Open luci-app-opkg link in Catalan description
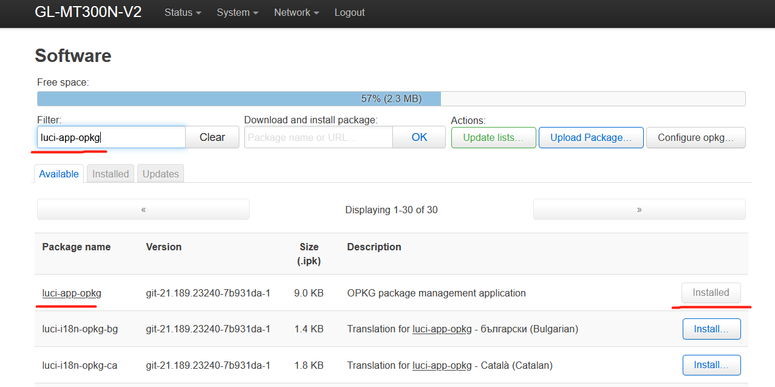The height and width of the screenshot is (387, 775). (442, 365)
